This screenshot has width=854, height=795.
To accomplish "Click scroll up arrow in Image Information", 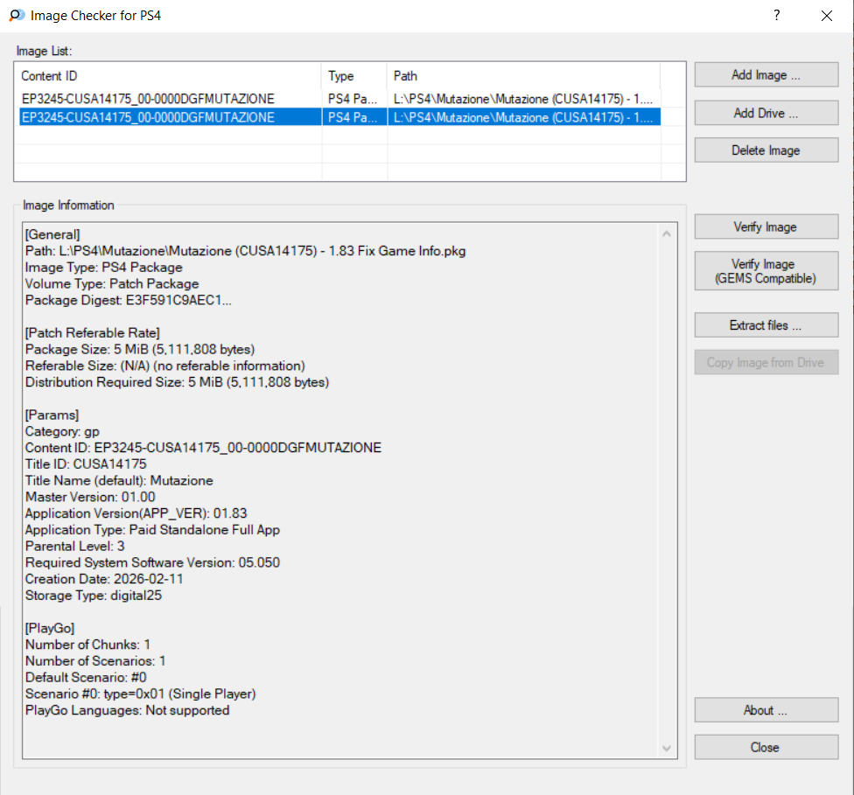I will (x=668, y=234).
